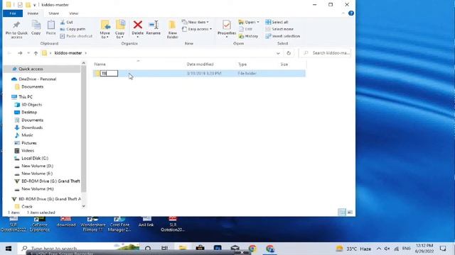Click the folder rename text box

109,74
